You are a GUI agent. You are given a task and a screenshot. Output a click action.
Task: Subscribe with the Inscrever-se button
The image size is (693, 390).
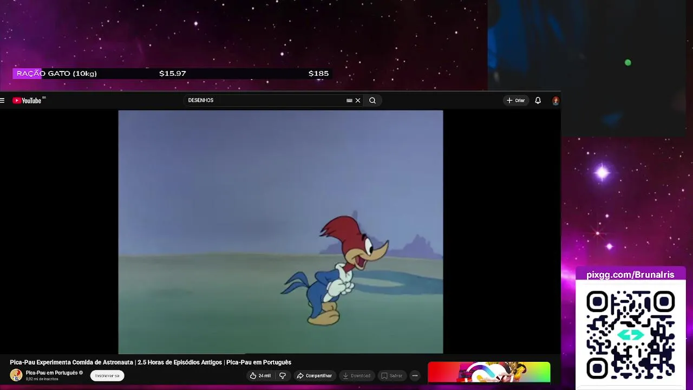tap(107, 375)
